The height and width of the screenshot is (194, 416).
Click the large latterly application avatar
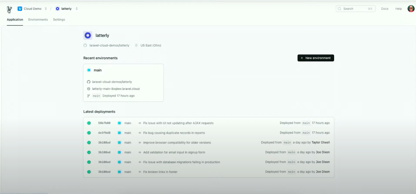tap(88, 35)
